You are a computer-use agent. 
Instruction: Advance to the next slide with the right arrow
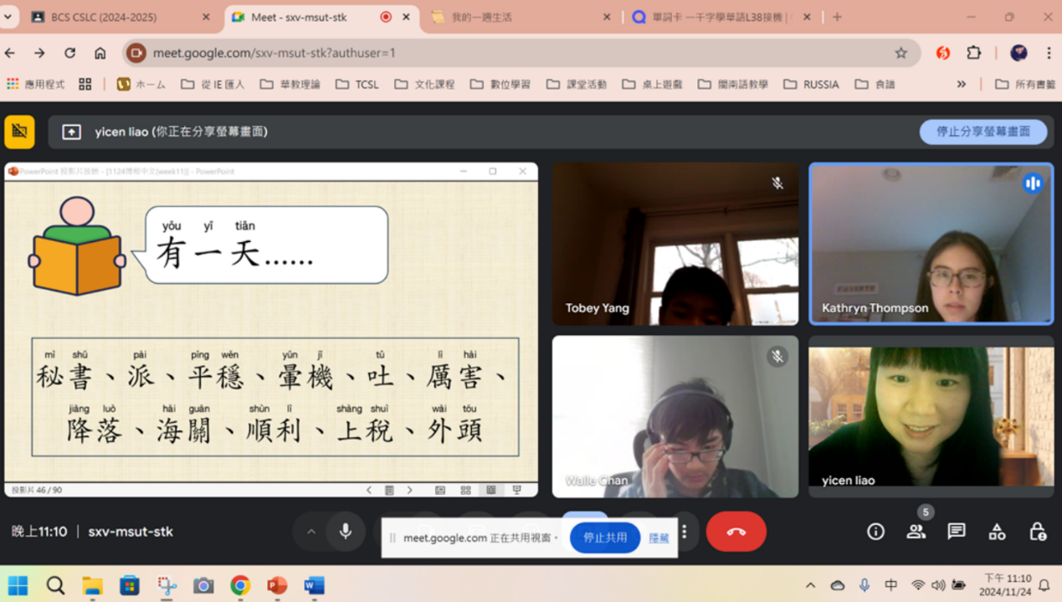pos(409,490)
